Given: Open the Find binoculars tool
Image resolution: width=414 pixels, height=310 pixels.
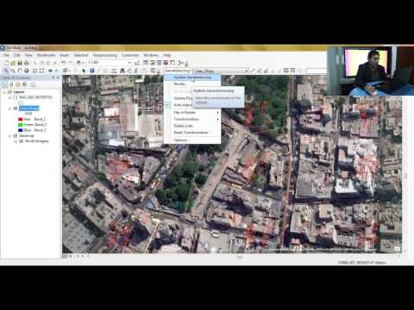Looking at the screenshot, I should [122, 71].
